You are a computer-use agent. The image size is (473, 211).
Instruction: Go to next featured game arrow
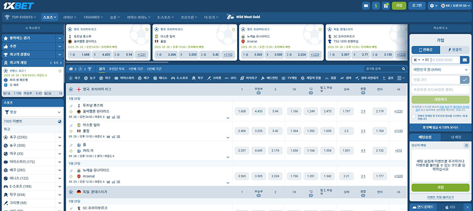pyautogui.click(x=61, y=62)
